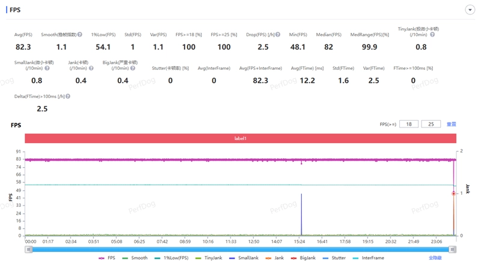481x261 pixels.
Task: Click help icon next to SmallJank
Action: point(47,69)
